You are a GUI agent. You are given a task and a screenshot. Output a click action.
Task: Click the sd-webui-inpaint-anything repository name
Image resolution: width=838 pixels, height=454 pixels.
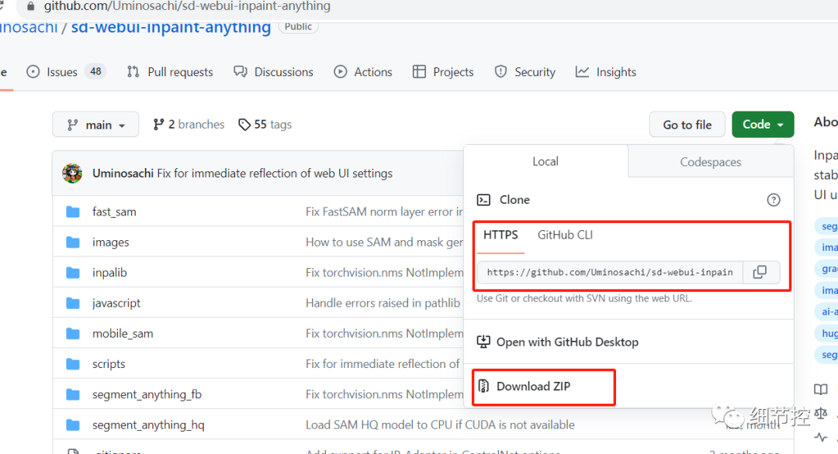(171, 27)
